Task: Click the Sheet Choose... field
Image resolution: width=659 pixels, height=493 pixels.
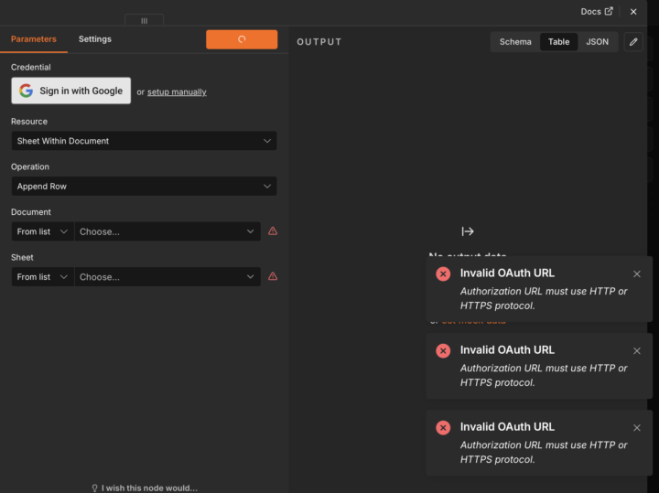Action: coord(167,277)
